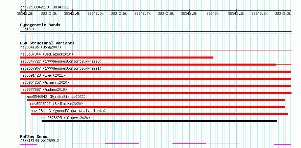Screen dimensions: 301x148
Task: Click the red bar of nsv5954257
Action: [156, 86]
